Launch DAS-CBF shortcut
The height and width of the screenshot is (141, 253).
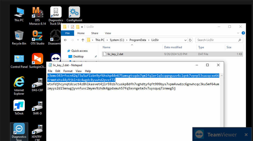pyautogui.click(x=37, y=85)
